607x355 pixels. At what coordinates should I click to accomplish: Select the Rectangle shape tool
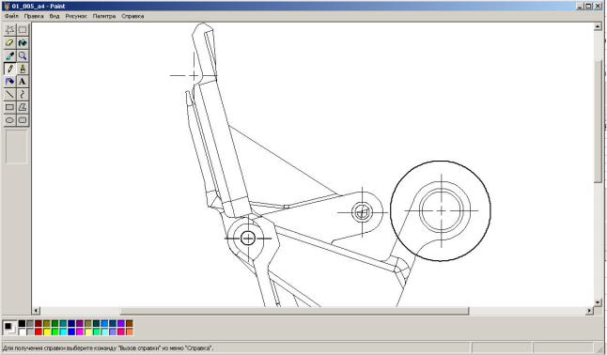9,107
